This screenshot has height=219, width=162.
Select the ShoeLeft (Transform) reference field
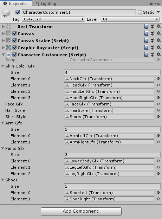point(109,193)
